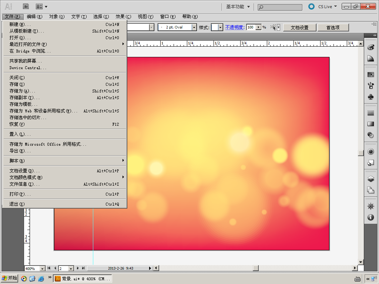Image resolution: width=379 pixels, height=284 pixels.
Task: Choose 导出 Export menu item
Action: pyautogui.click(x=64, y=151)
